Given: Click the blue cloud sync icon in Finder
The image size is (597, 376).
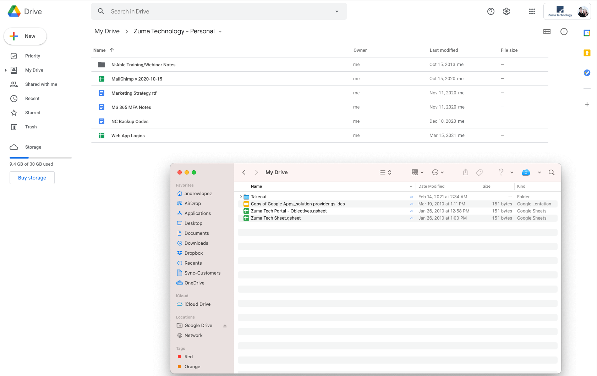Looking at the screenshot, I should (x=526, y=172).
